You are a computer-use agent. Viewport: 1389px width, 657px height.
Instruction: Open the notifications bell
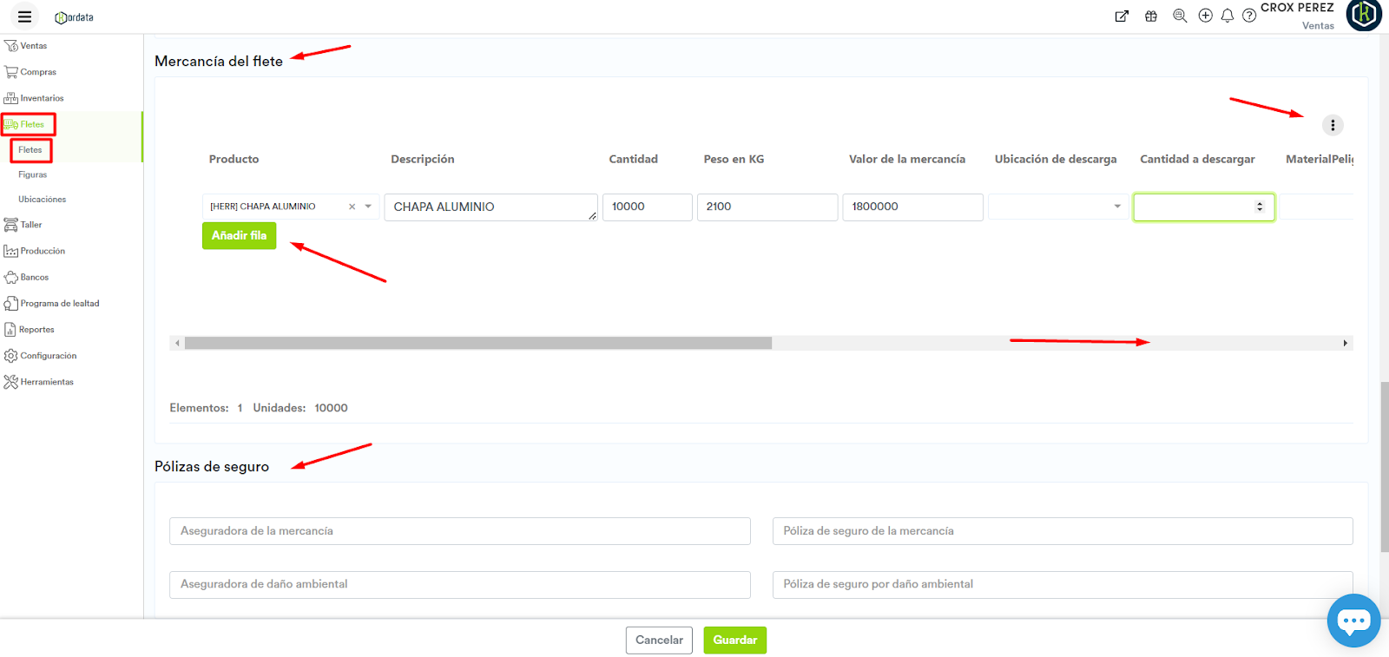point(1228,16)
